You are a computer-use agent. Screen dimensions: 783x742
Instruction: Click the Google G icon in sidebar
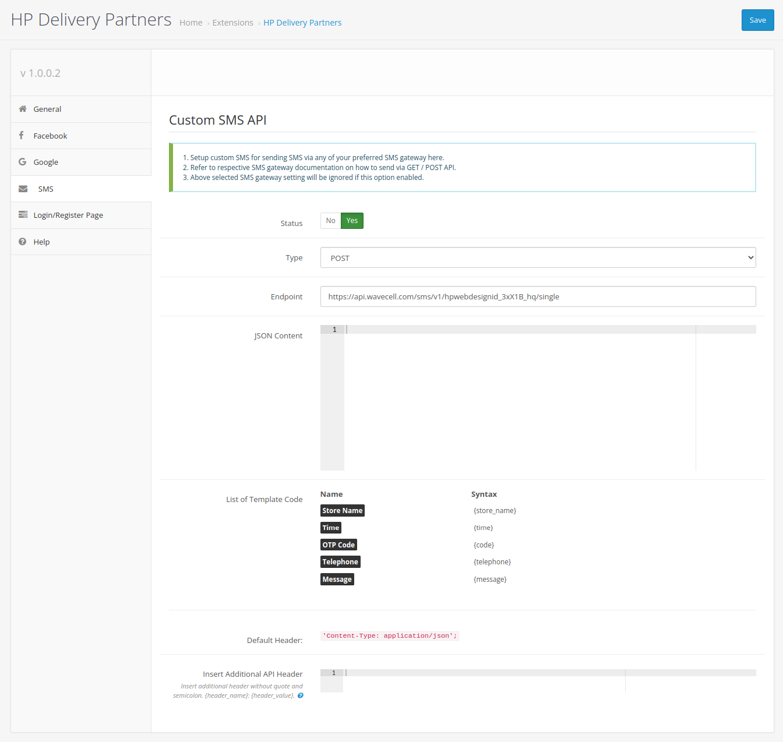23,162
